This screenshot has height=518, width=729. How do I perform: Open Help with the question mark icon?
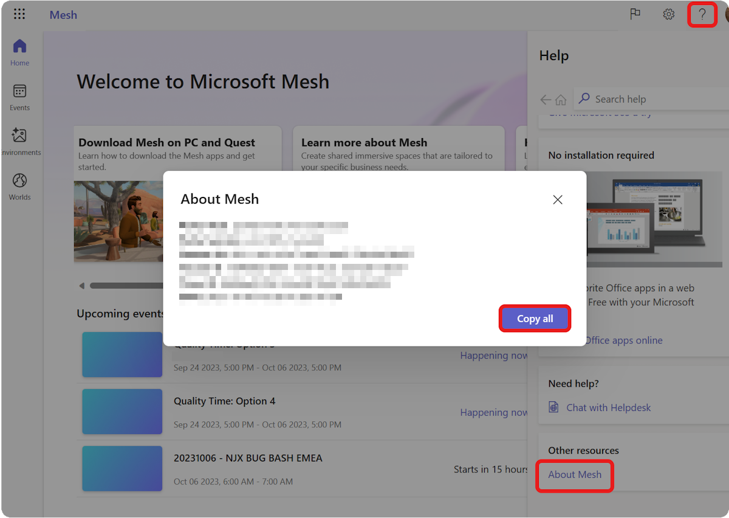(x=702, y=14)
